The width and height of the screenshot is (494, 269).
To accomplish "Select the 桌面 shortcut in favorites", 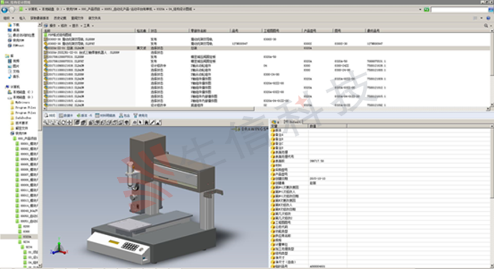I will point(15,31).
